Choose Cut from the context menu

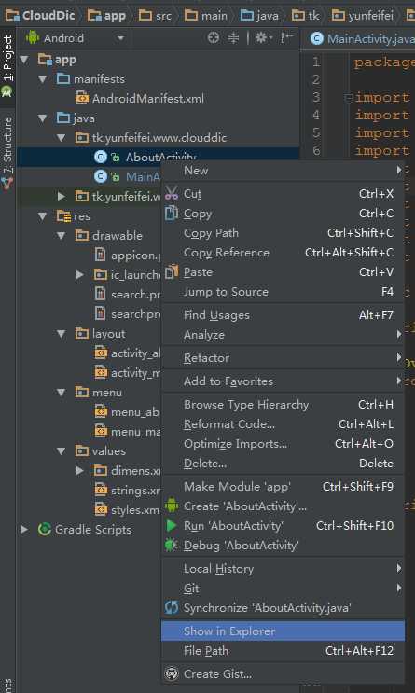(x=283, y=194)
